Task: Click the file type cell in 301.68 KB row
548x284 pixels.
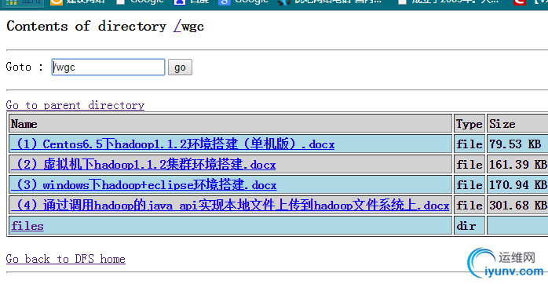Action: (469, 205)
